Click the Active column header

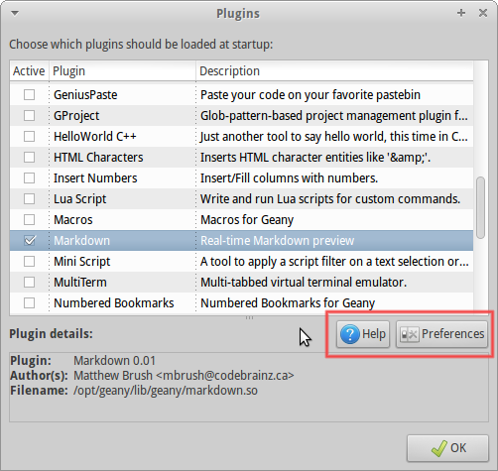click(x=30, y=71)
